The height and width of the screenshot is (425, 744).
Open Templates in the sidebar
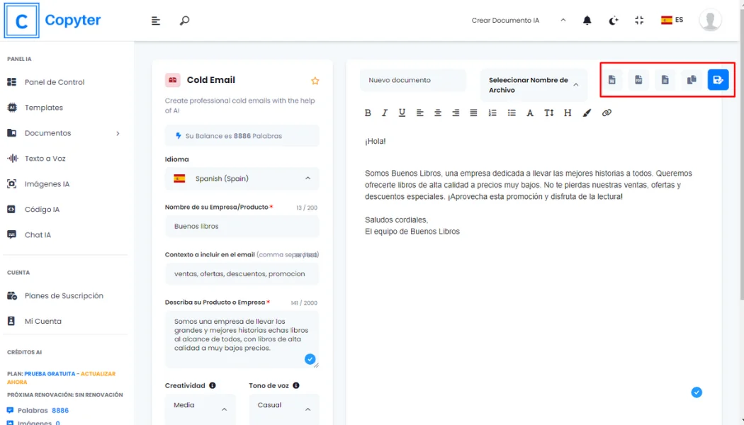pos(43,108)
